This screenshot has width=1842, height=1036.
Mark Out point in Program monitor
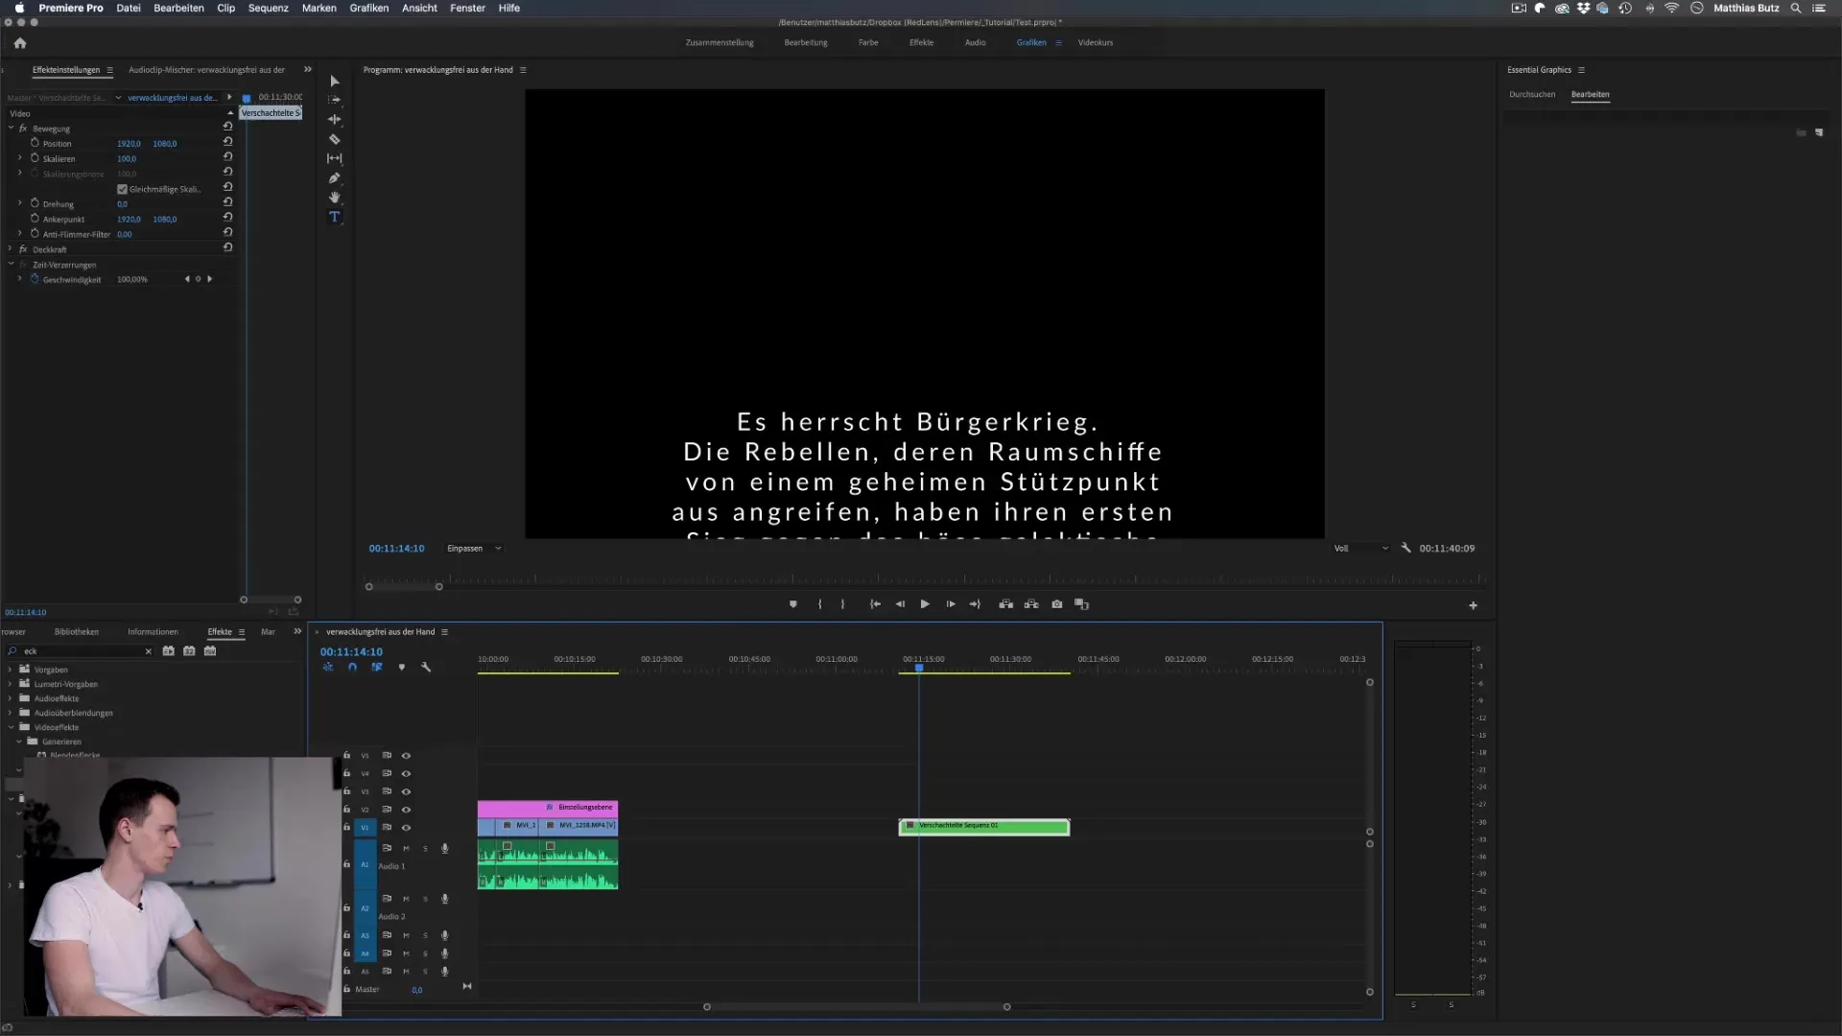[843, 604]
